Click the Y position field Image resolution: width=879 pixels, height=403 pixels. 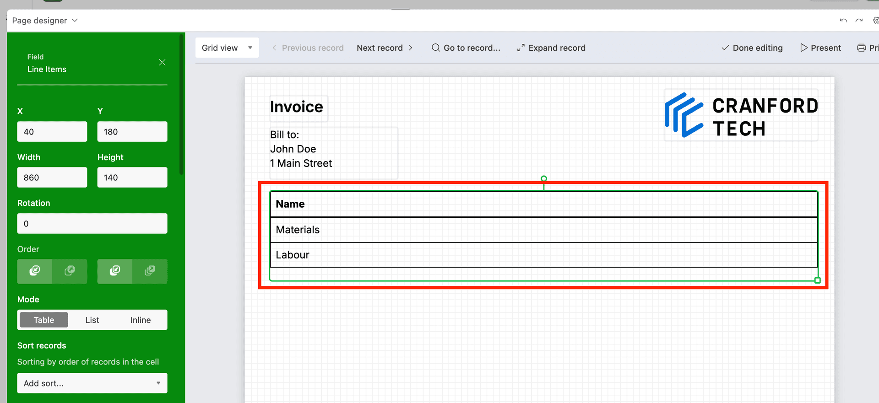(x=132, y=131)
